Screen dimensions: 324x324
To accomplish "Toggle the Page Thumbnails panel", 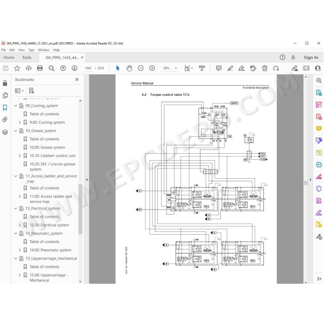I will pyautogui.click(x=5, y=95).
